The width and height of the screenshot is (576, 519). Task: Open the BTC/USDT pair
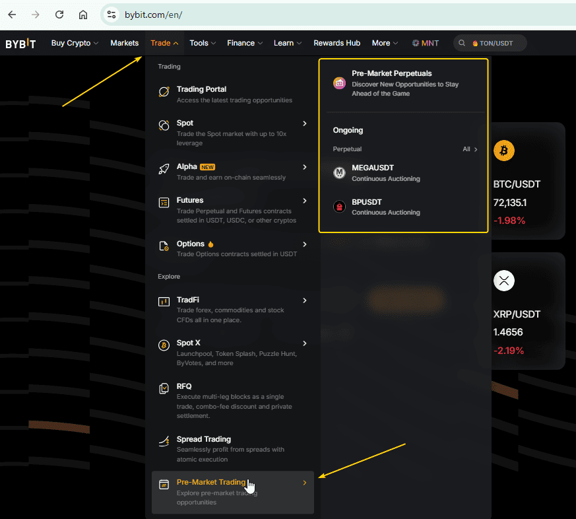click(x=517, y=184)
